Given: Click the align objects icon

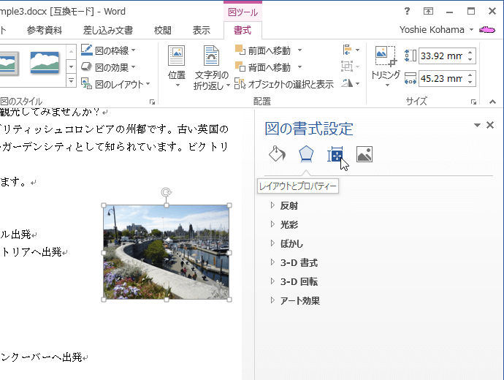Looking at the screenshot, I should [x=351, y=50].
